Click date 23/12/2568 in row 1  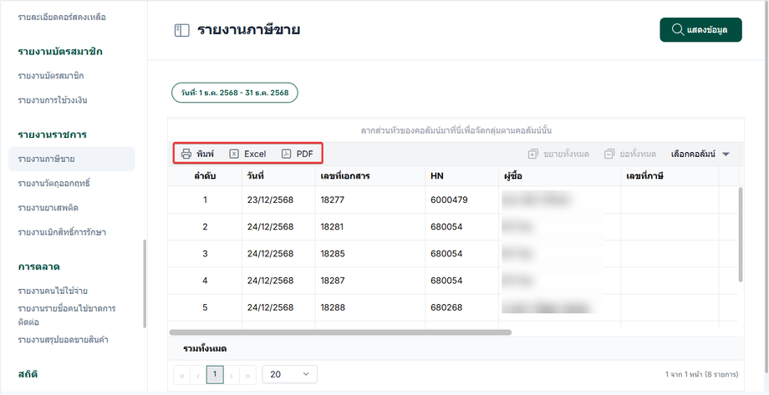(270, 200)
